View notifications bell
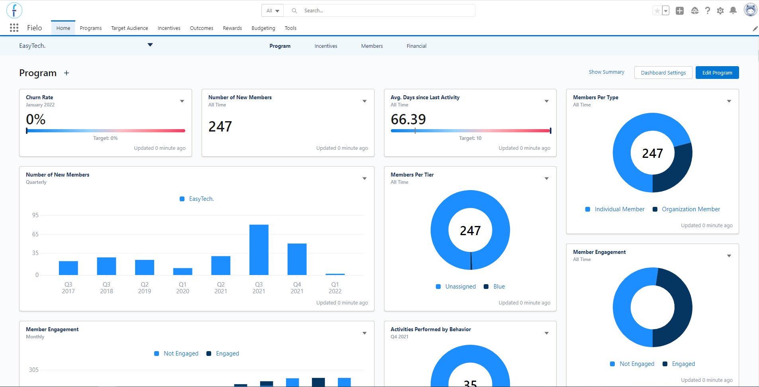 click(x=733, y=11)
